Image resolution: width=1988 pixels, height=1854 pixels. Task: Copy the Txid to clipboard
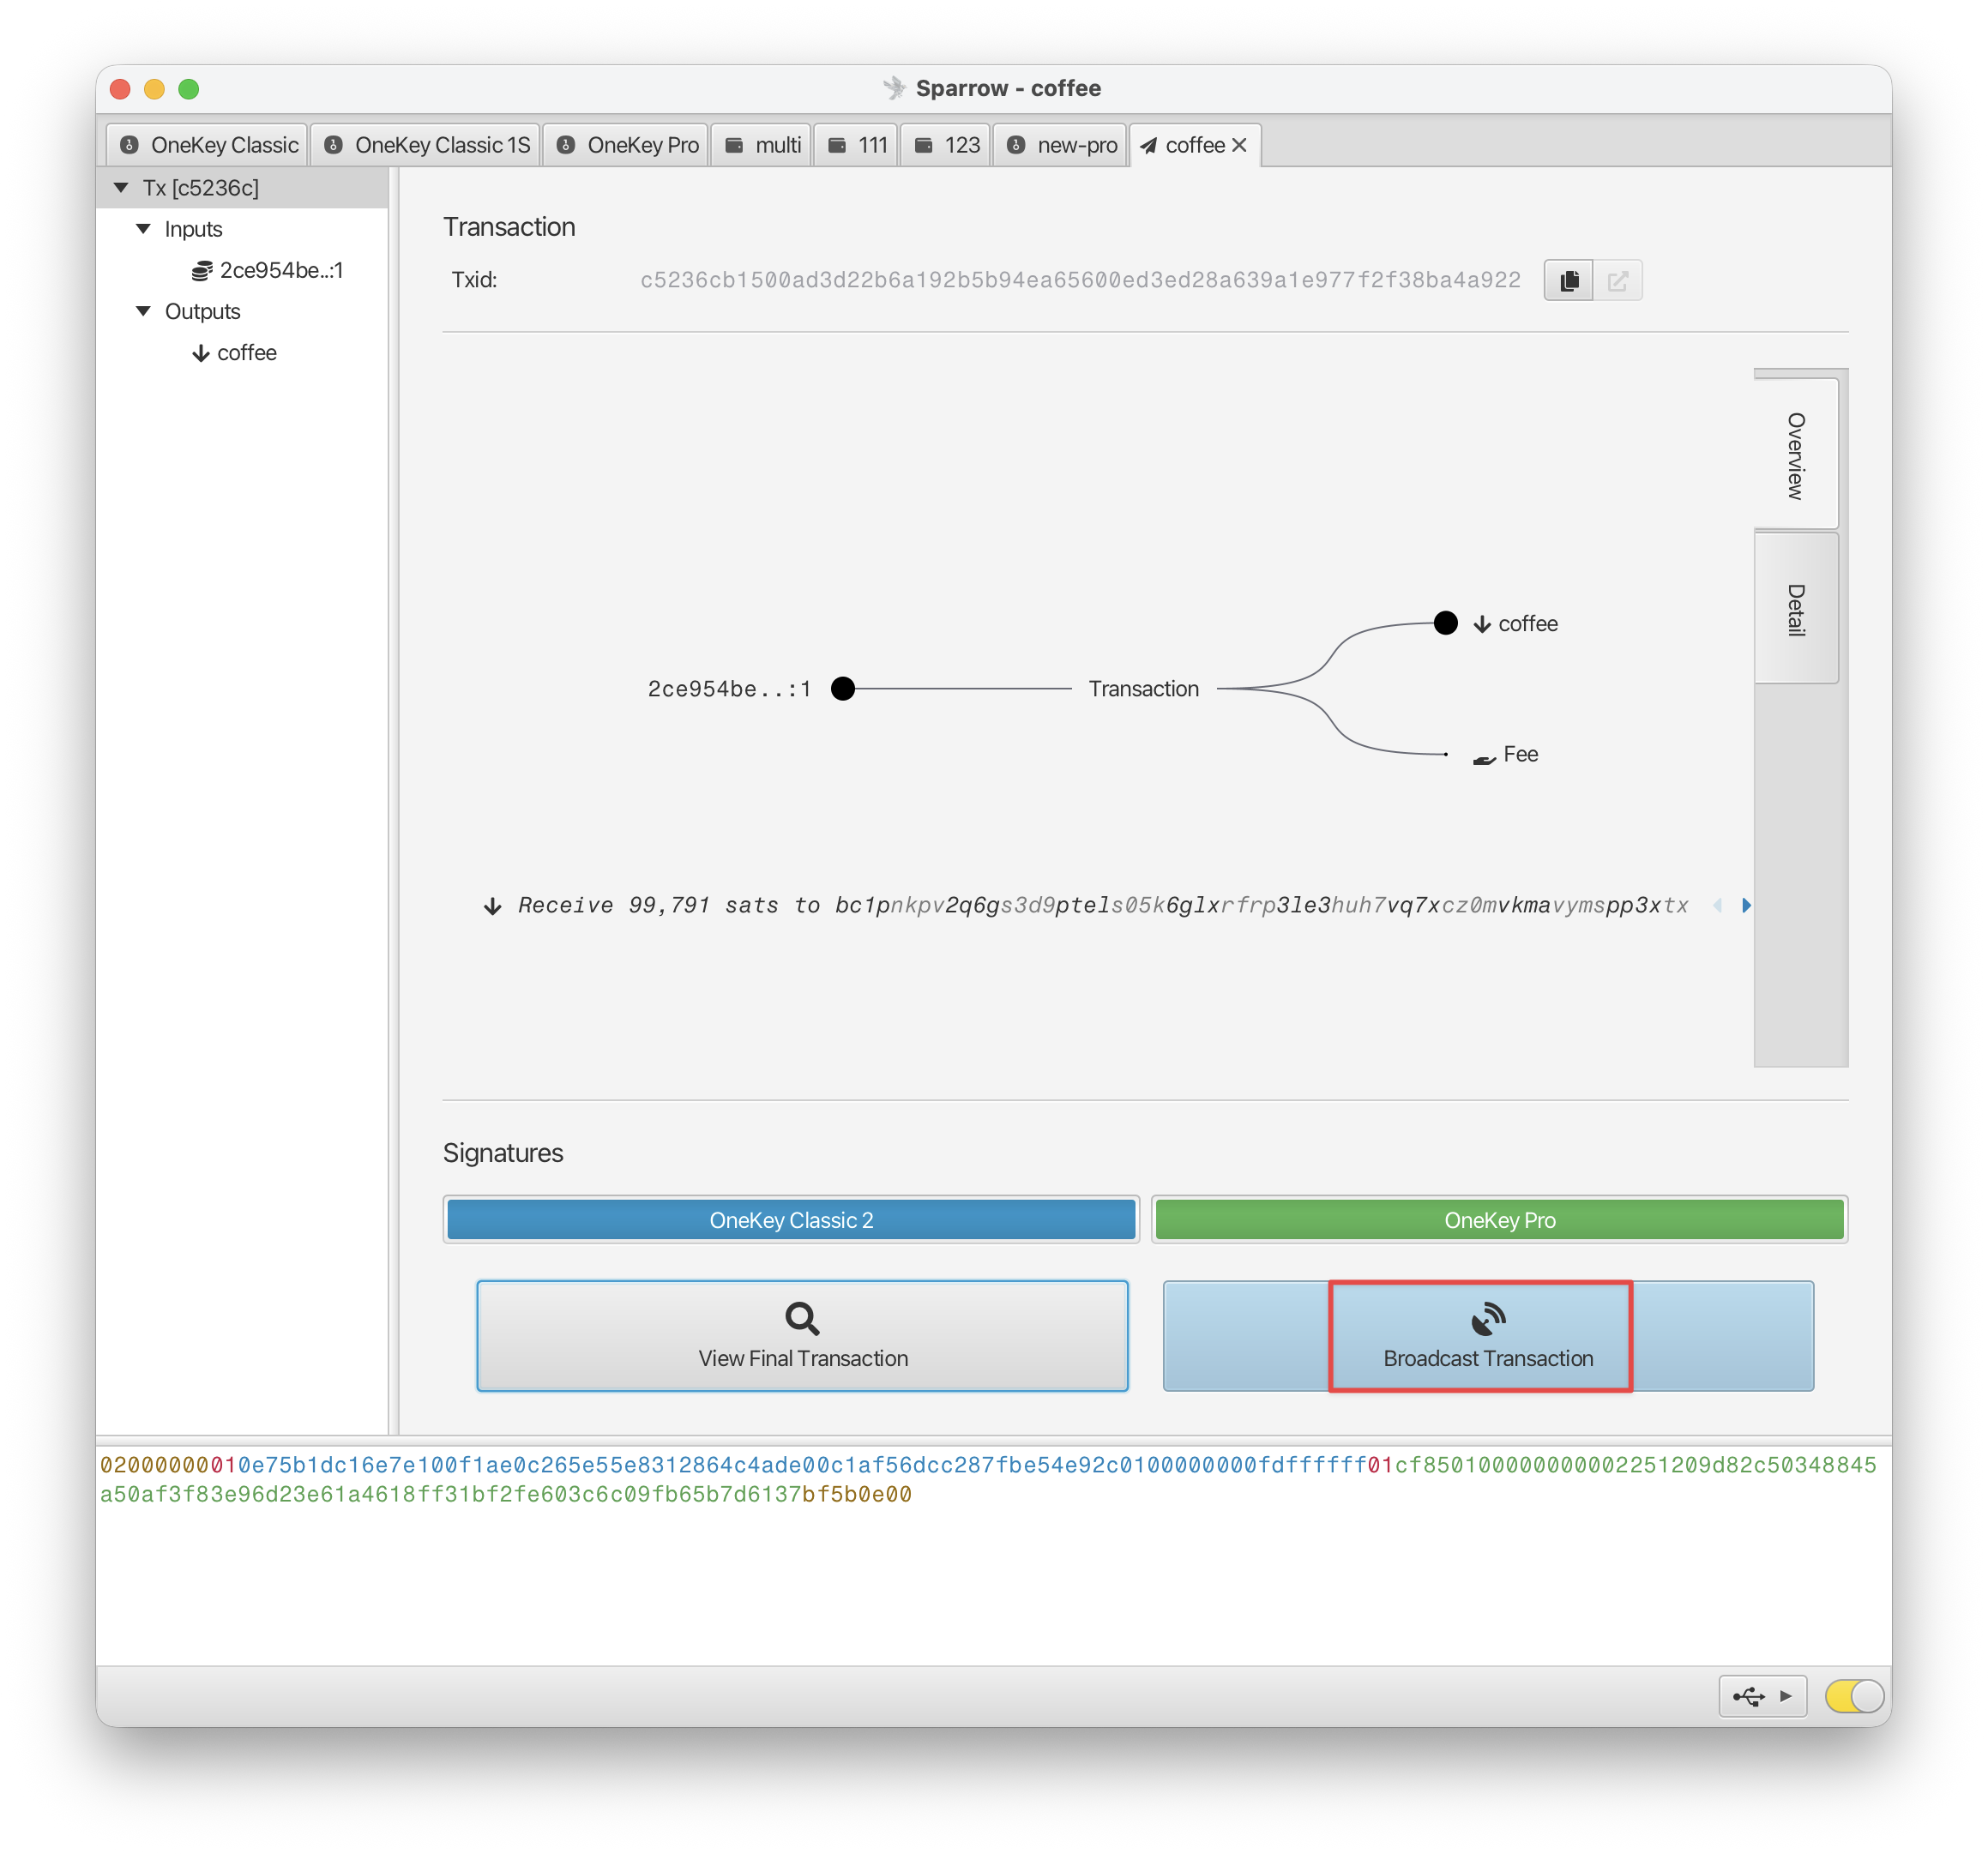pos(1568,280)
